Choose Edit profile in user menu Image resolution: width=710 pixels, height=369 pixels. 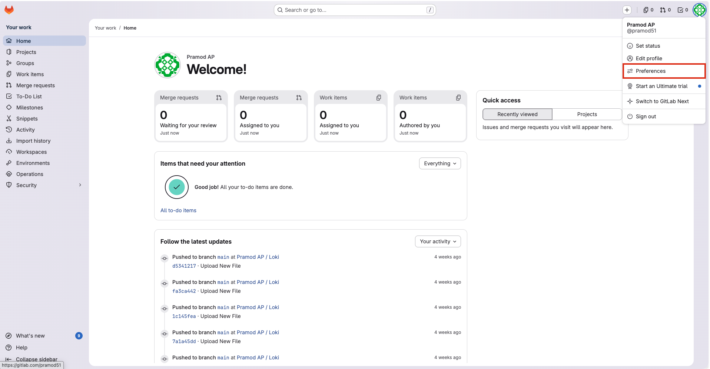[664, 58]
